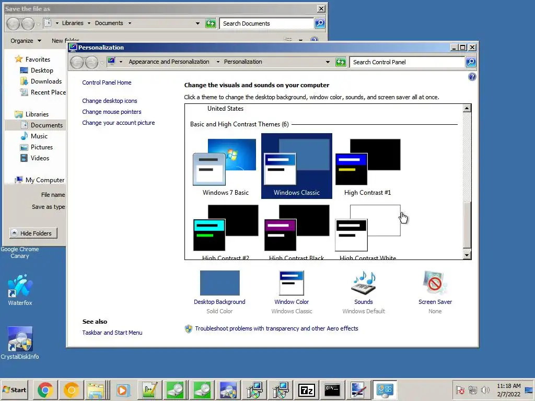Screen dimensions: 535x401
Task: Select the High Contrast Black theme
Action: click(x=297, y=231)
